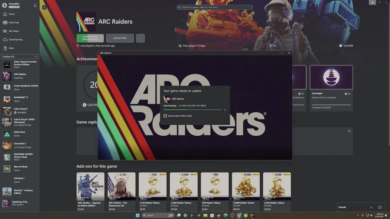Select Delta Force in installed list
Viewport: 390px width, 219px height.
[20, 134]
